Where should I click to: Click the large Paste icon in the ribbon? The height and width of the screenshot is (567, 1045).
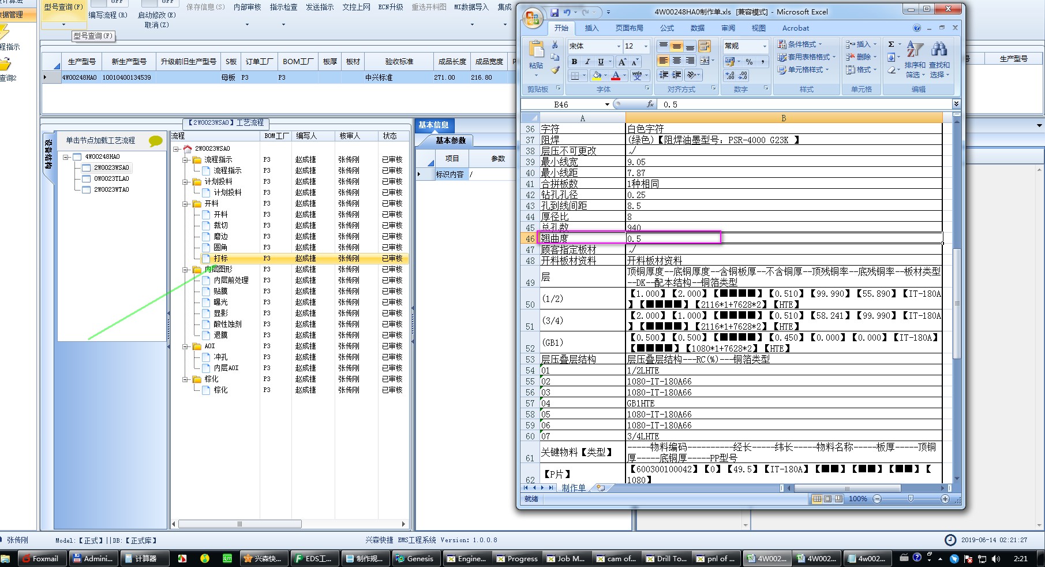pos(536,49)
